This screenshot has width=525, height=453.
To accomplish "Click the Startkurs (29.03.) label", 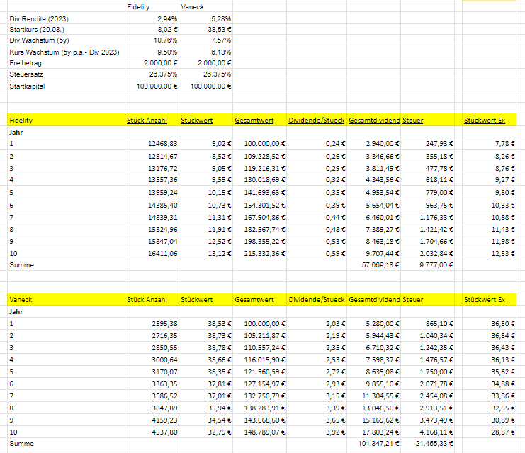I will pyautogui.click(x=37, y=30).
